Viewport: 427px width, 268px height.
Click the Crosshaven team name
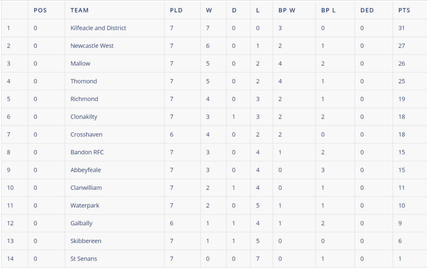pos(86,134)
